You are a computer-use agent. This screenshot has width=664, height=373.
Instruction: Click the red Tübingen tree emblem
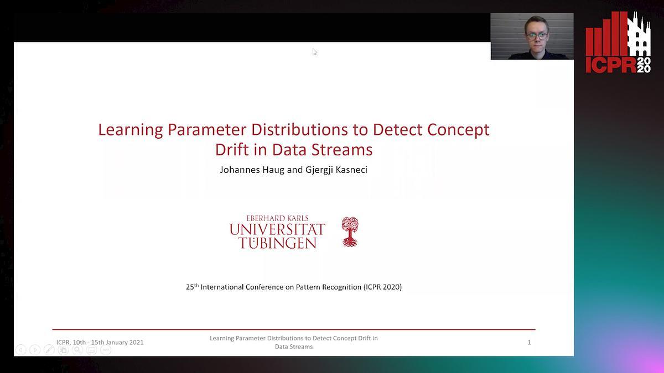[x=350, y=232]
